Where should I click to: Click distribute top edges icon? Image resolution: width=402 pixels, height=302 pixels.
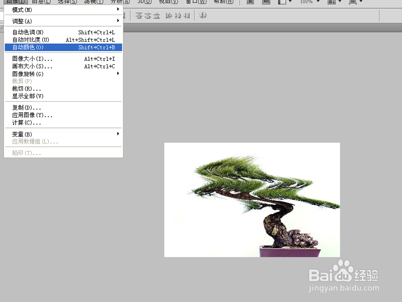pyautogui.click(x=139, y=16)
